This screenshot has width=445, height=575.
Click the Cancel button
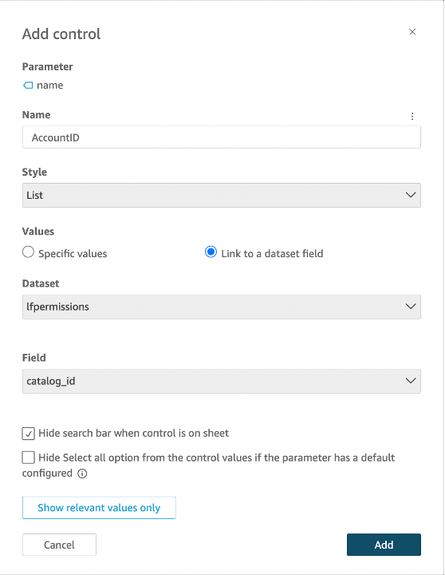coord(59,545)
